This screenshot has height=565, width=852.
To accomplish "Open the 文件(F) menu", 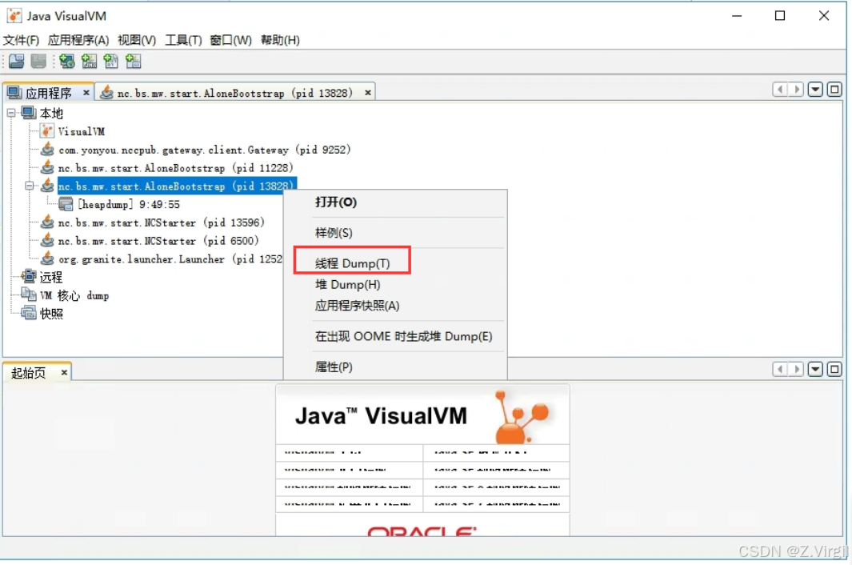I will (21, 40).
